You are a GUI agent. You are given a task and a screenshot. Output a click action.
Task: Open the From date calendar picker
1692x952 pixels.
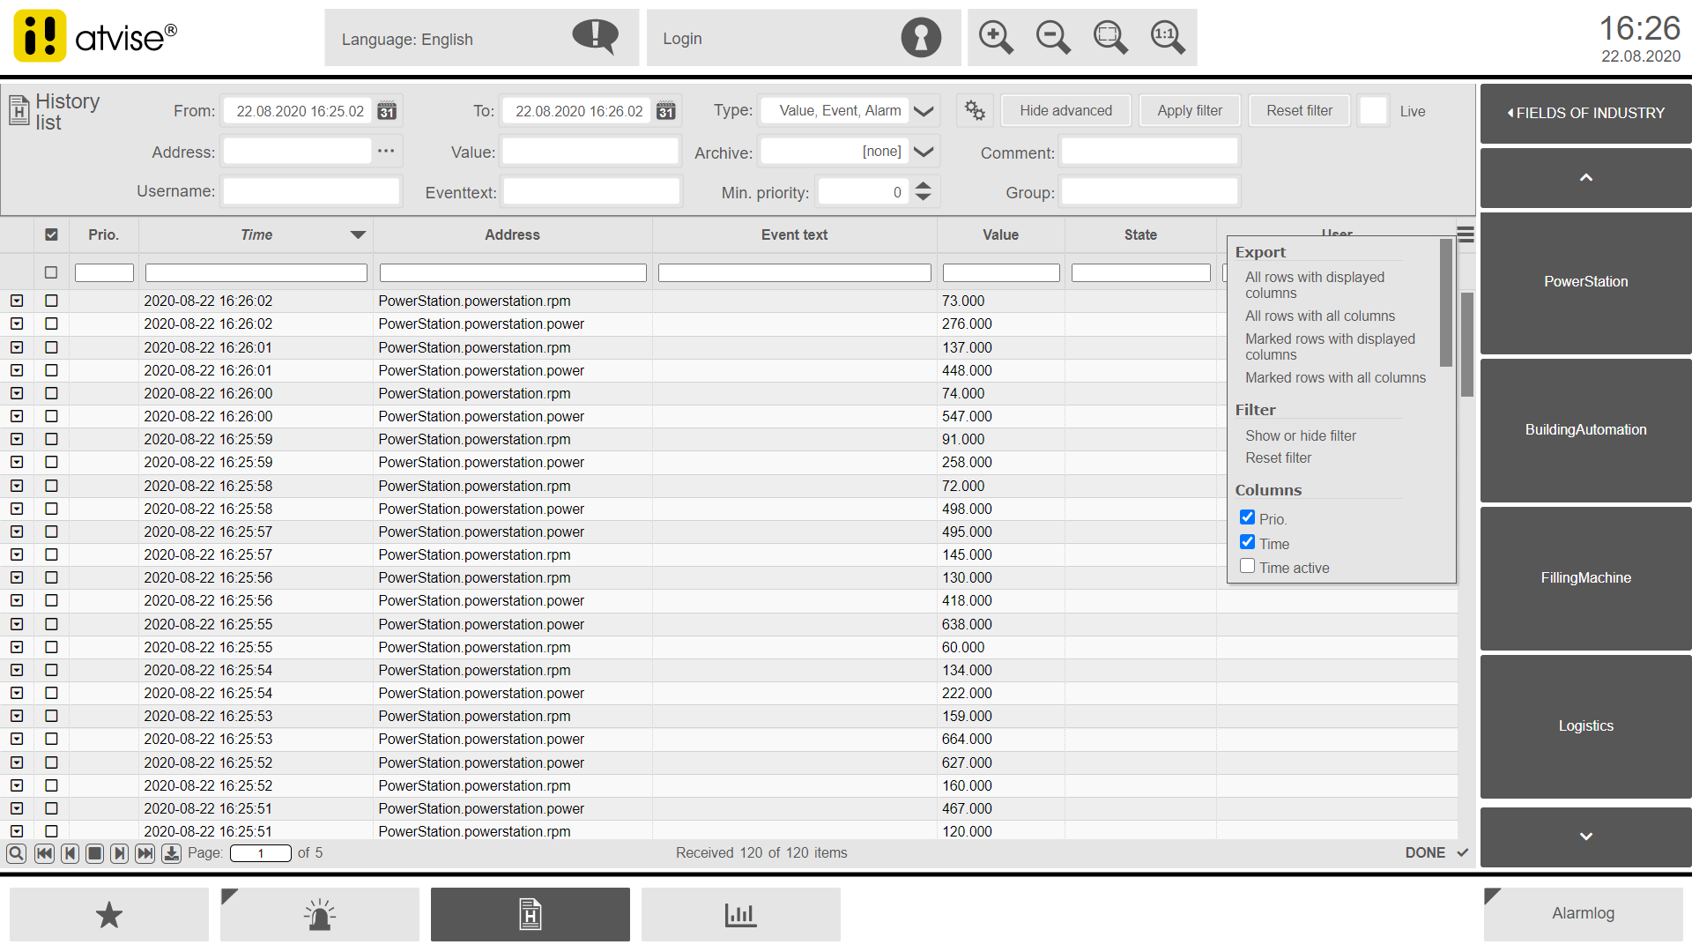[x=387, y=111]
